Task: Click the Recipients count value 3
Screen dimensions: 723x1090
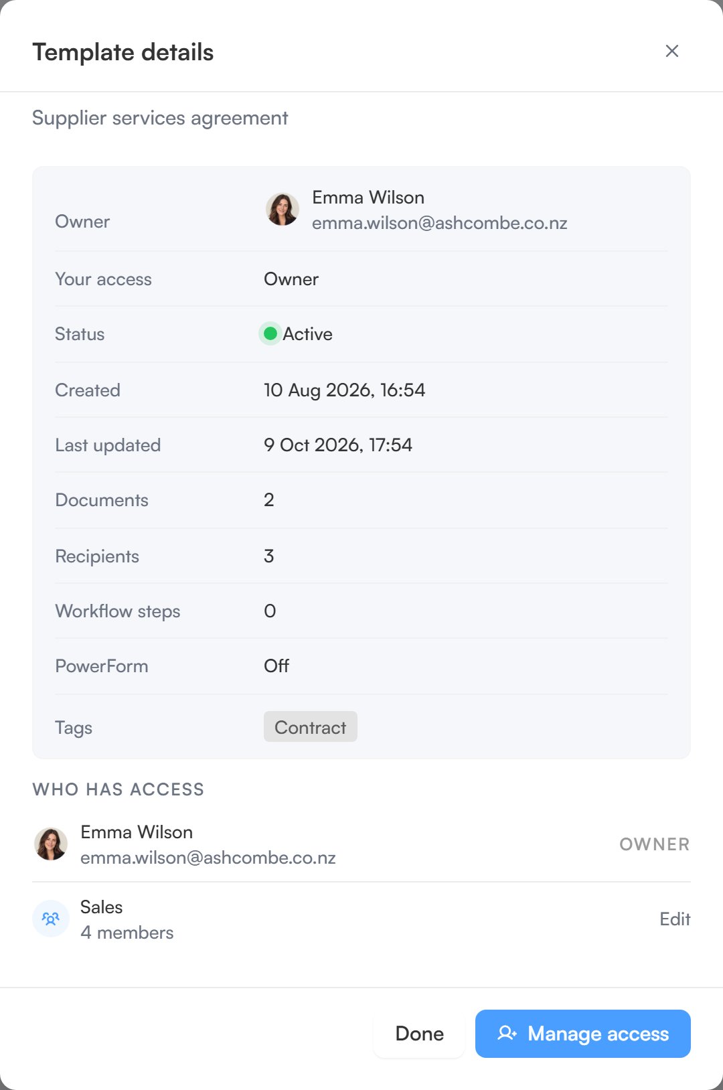Action: (x=269, y=556)
